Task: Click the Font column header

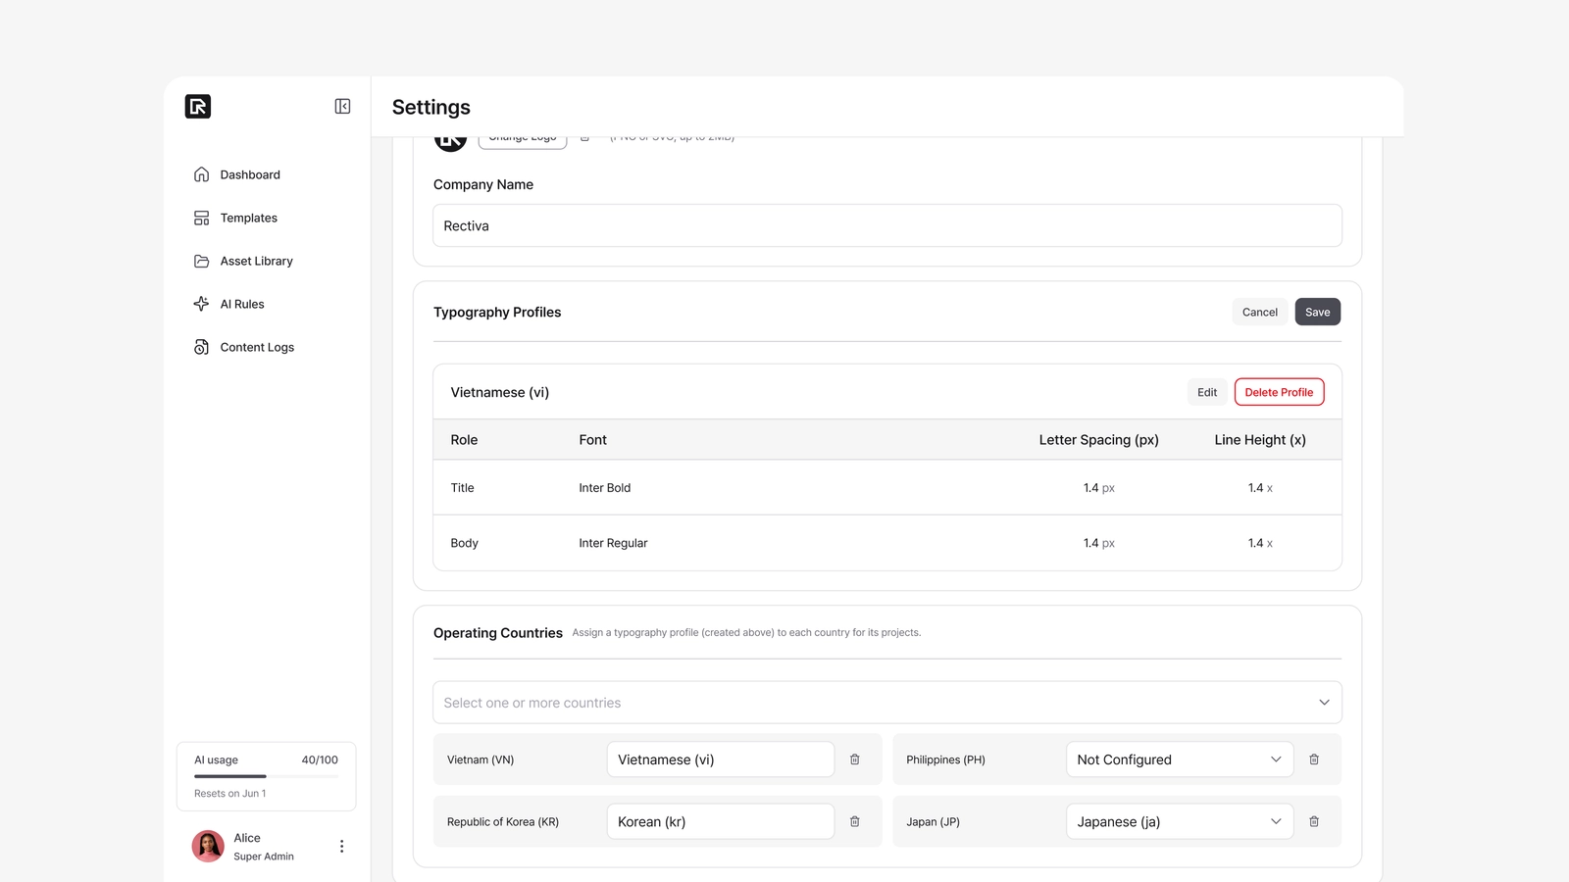Action: pos(592,440)
